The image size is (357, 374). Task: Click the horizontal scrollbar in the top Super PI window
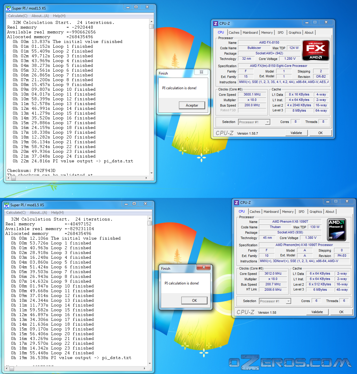(77, 178)
